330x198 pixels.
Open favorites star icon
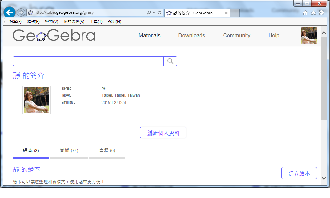click(x=313, y=12)
